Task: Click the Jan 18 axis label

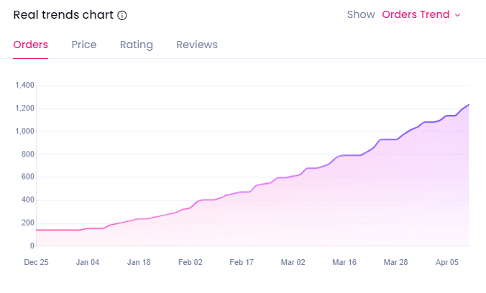Action: click(x=139, y=263)
